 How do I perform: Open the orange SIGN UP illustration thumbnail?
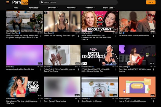point(137,87)
